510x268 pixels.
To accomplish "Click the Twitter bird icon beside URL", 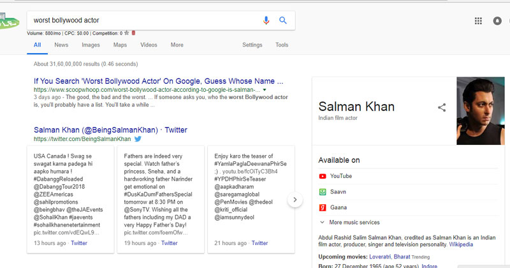I will tap(138, 139).
